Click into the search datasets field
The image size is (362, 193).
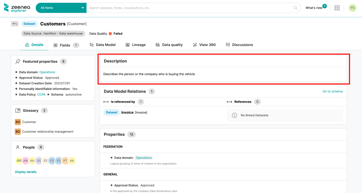[188, 8]
